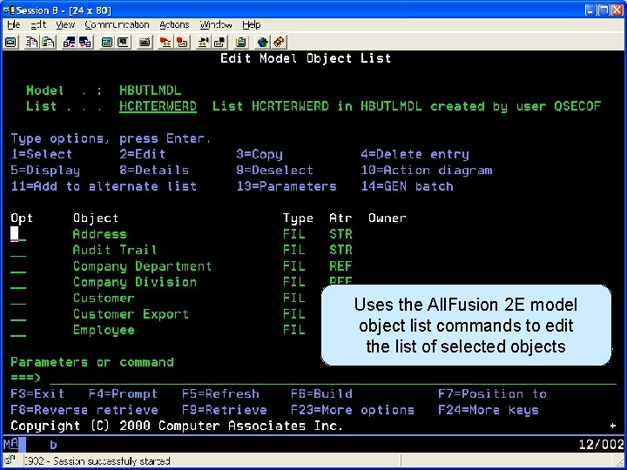Click the Address object name

point(100,234)
